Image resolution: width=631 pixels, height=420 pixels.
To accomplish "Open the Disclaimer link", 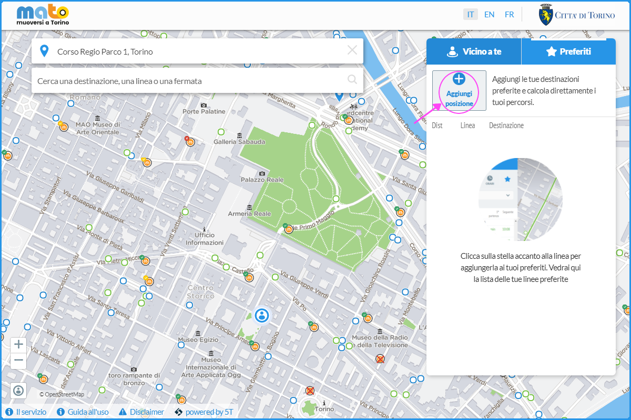I will tap(141, 412).
